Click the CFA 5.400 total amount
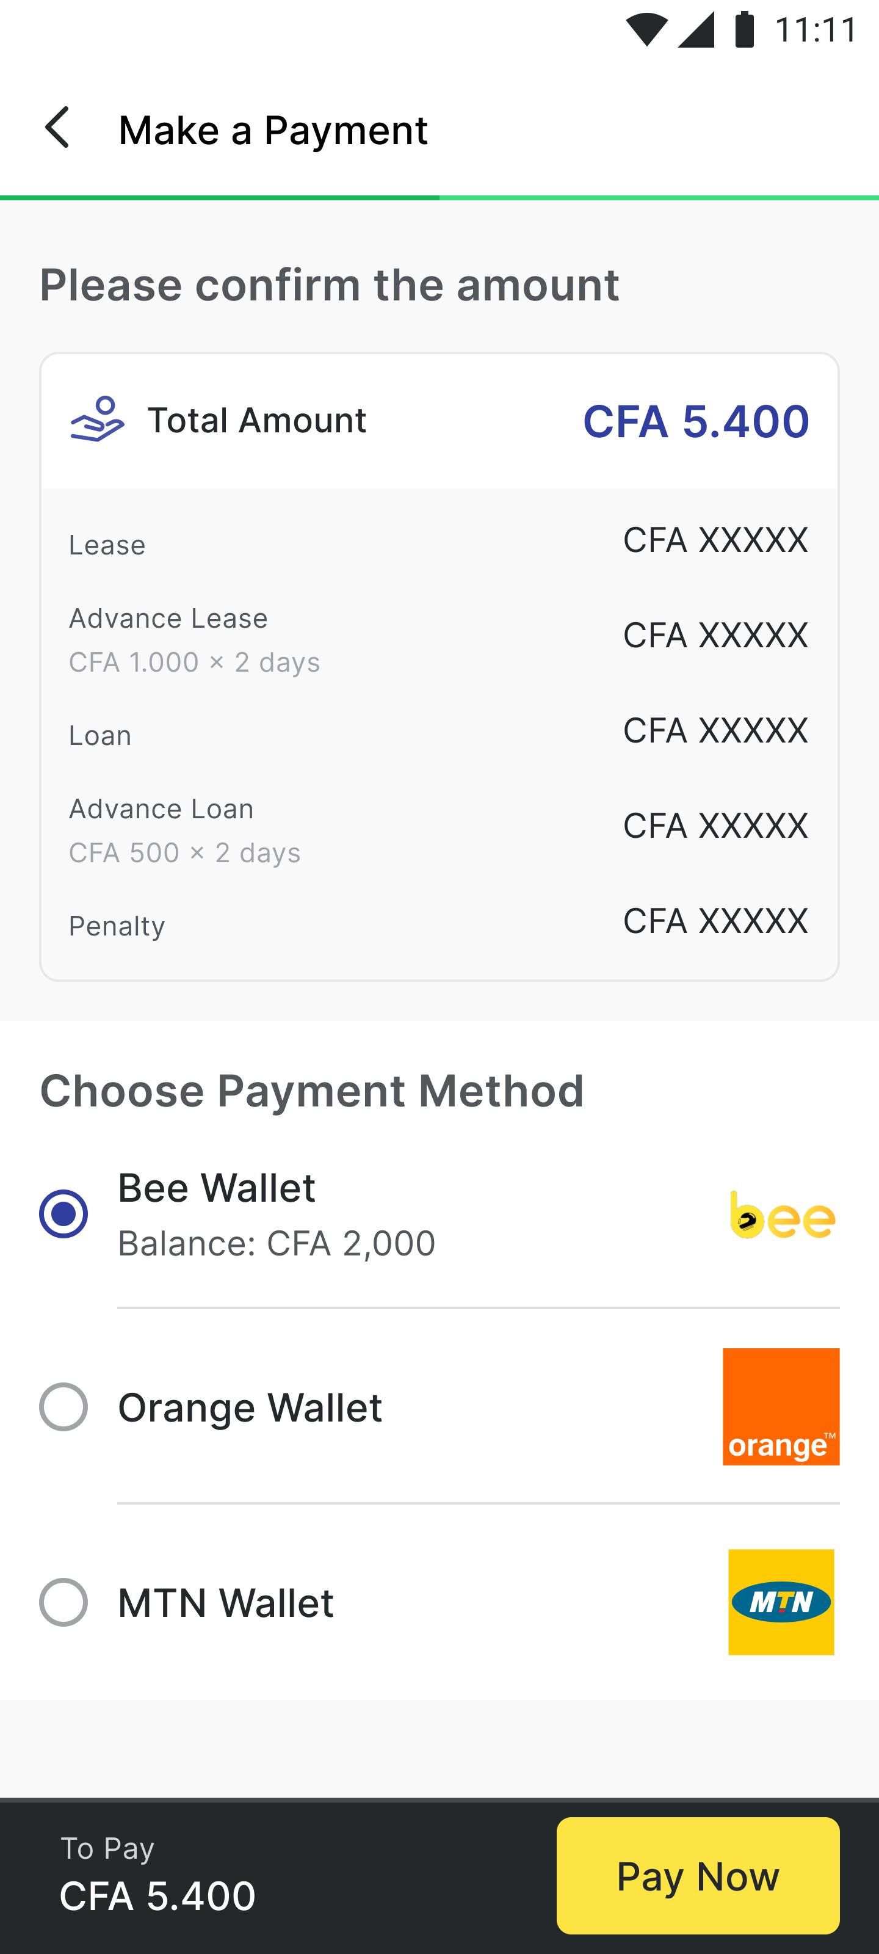The image size is (879, 1954). click(695, 421)
